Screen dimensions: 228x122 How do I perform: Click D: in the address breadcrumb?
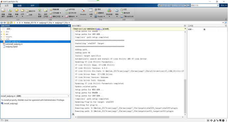coord(20,23)
